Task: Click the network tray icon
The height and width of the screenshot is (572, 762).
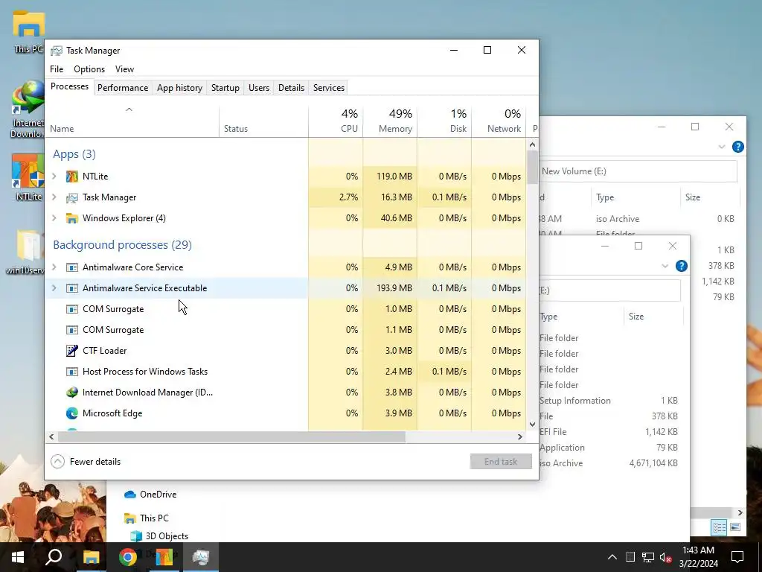Action: tap(648, 557)
